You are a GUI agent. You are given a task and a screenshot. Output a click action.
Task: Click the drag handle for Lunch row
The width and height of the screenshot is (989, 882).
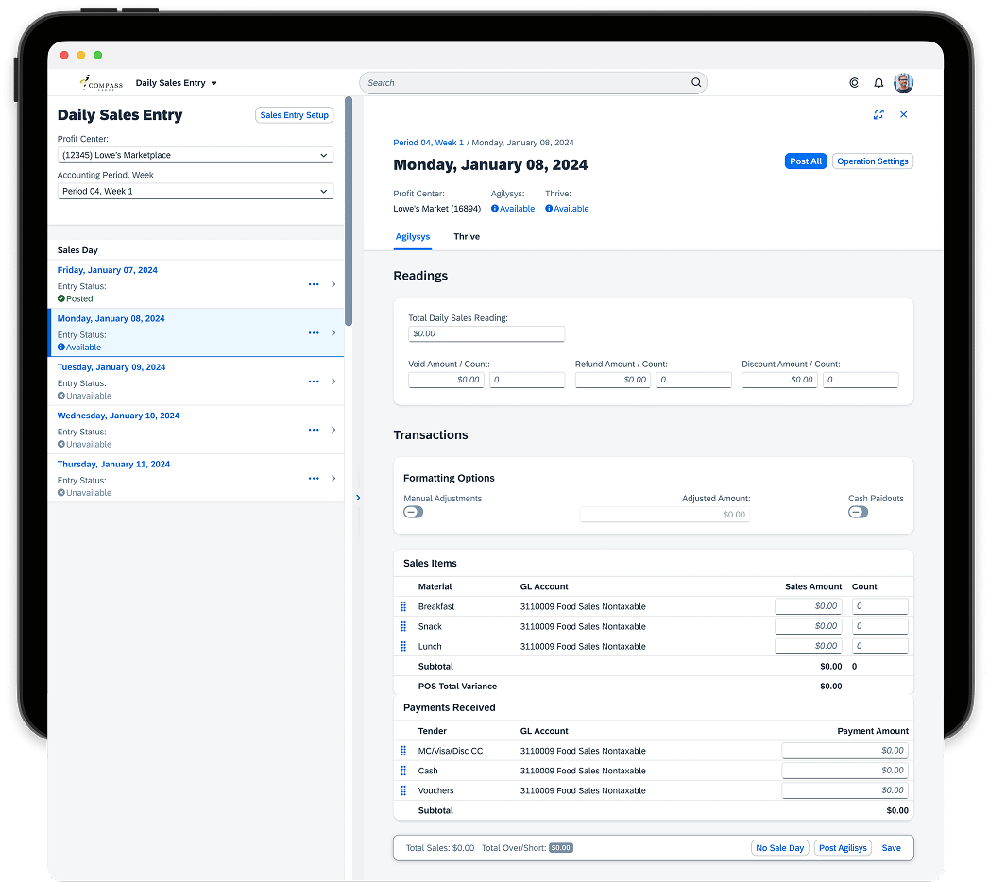click(403, 646)
